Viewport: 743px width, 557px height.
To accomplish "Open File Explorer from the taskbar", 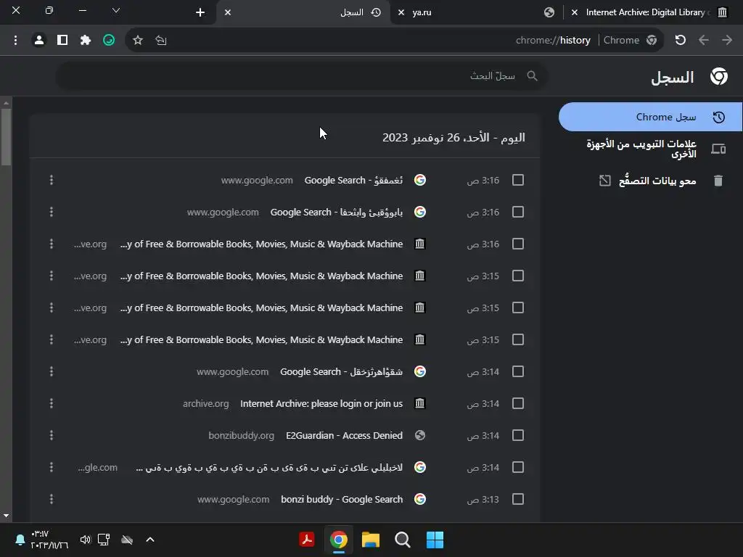I will pyautogui.click(x=371, y=540).
